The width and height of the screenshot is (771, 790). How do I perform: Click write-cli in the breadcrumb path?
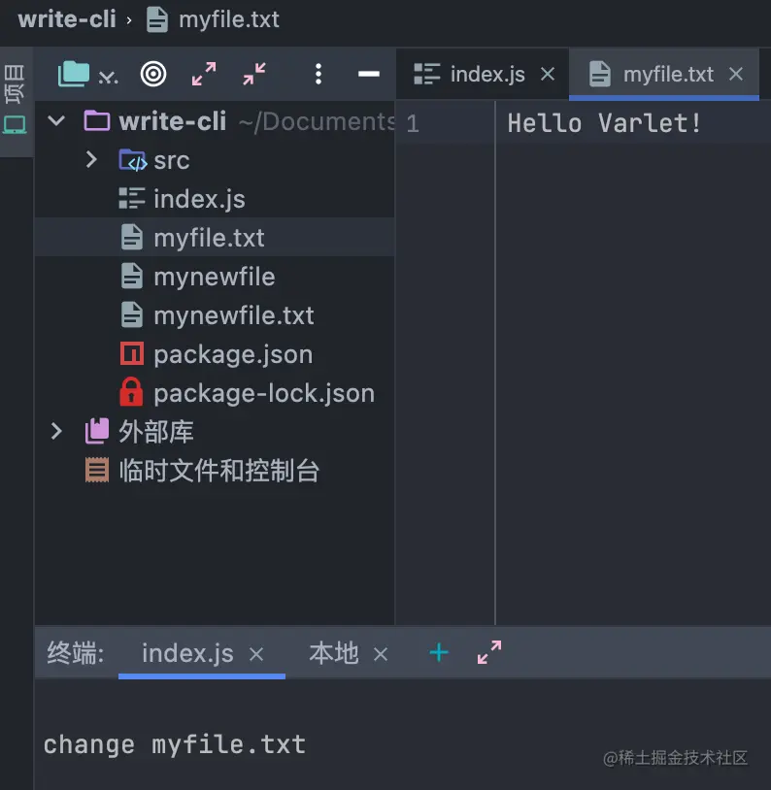click(67, 19)
